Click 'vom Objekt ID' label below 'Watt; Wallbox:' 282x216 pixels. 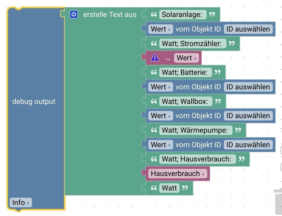coord(198,116)
